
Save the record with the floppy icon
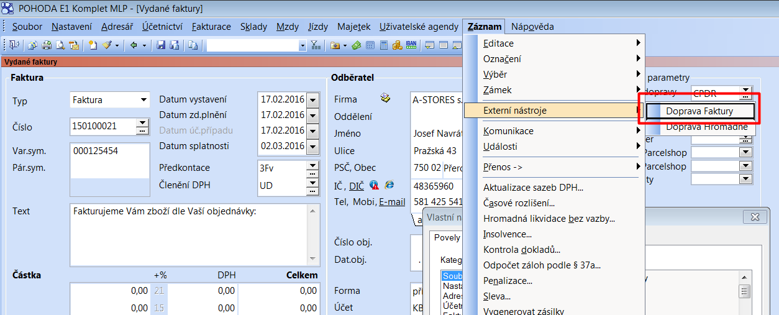click(161, 45)
